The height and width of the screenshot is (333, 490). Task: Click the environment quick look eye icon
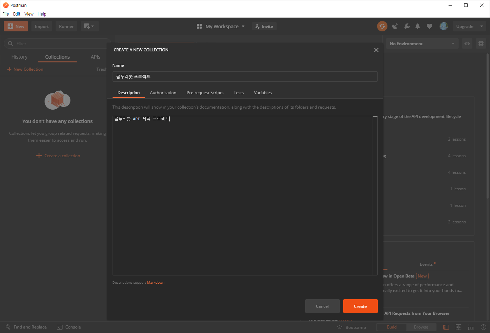tap(467, 43)
